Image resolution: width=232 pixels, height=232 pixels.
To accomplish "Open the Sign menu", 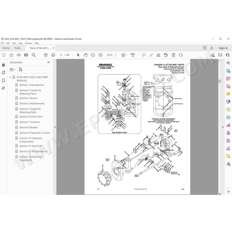I will 21,43.
